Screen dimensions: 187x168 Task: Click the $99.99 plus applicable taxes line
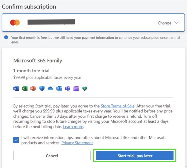pyautogui.click(x=47, y=77)
